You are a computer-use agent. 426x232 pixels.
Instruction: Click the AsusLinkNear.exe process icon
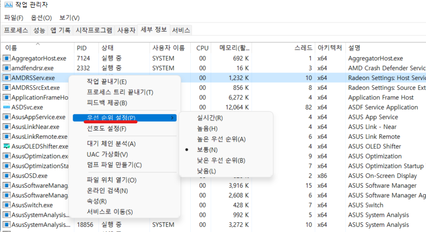[x=7, y=126]
